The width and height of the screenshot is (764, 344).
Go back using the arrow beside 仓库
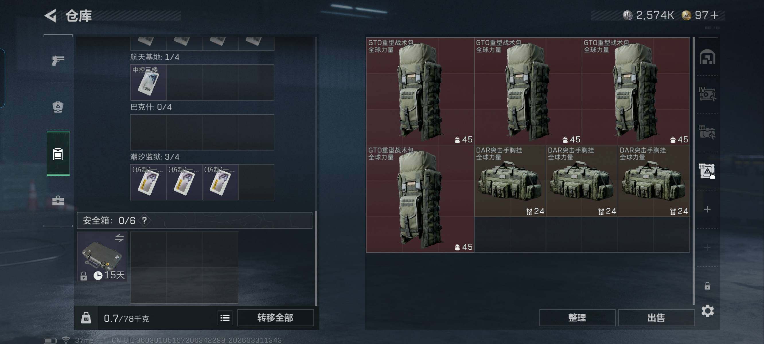pyautogui.click(x=50, y=16)
